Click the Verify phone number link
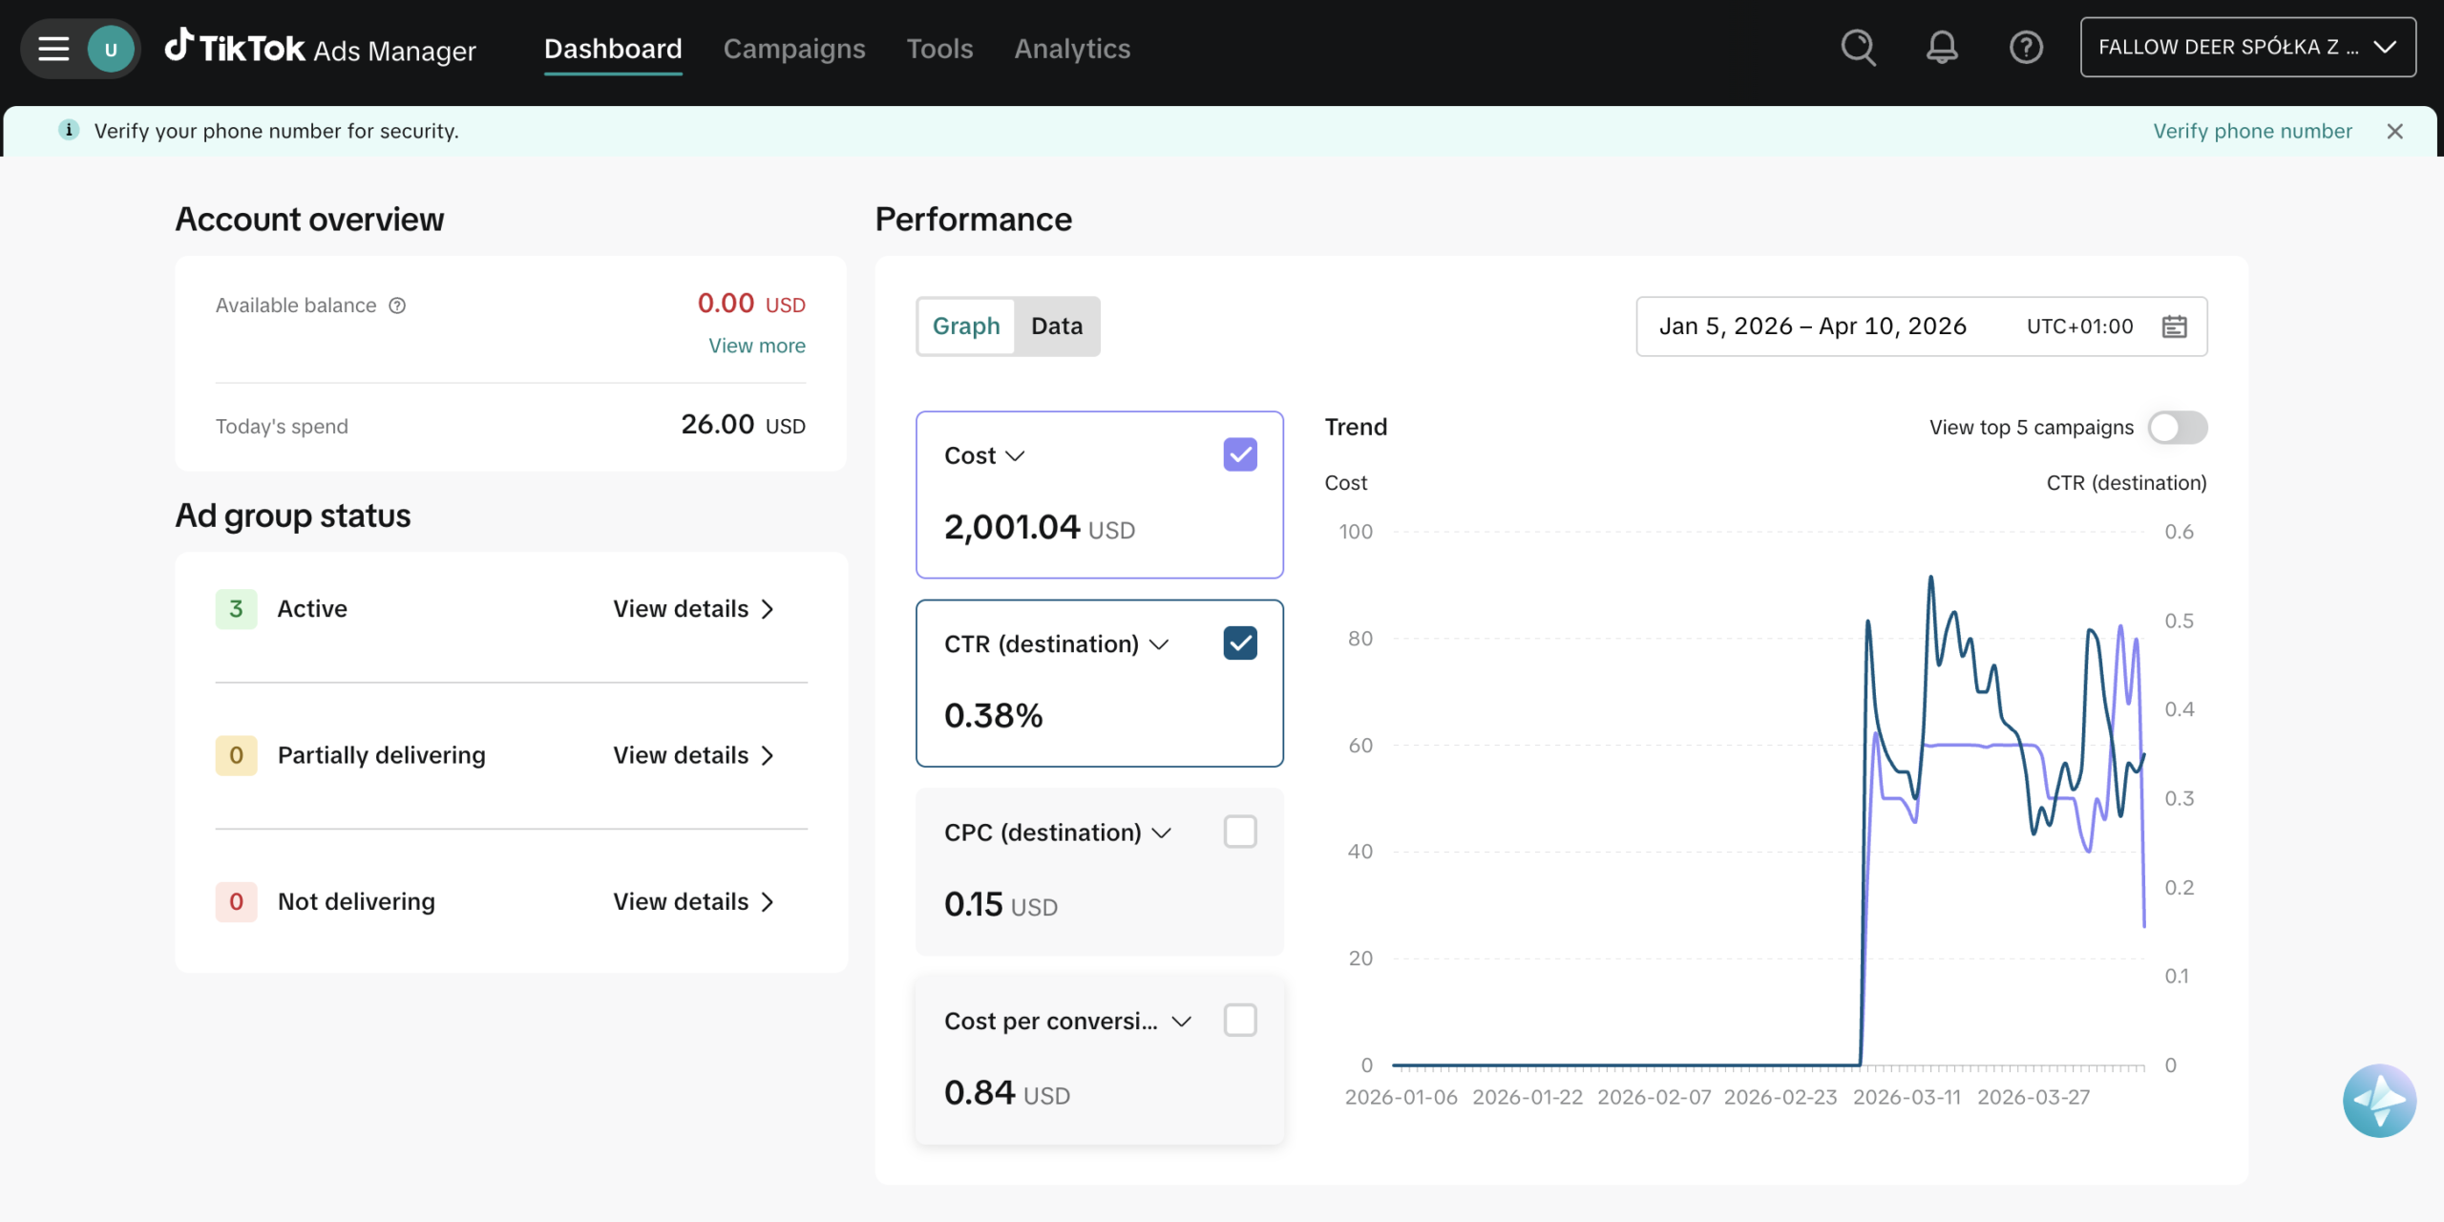 (2251, 132)
